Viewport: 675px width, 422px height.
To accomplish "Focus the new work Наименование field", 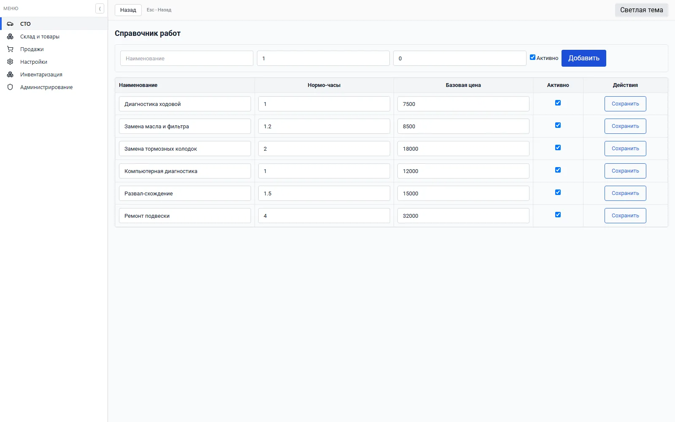I will (x=187, y=58).
